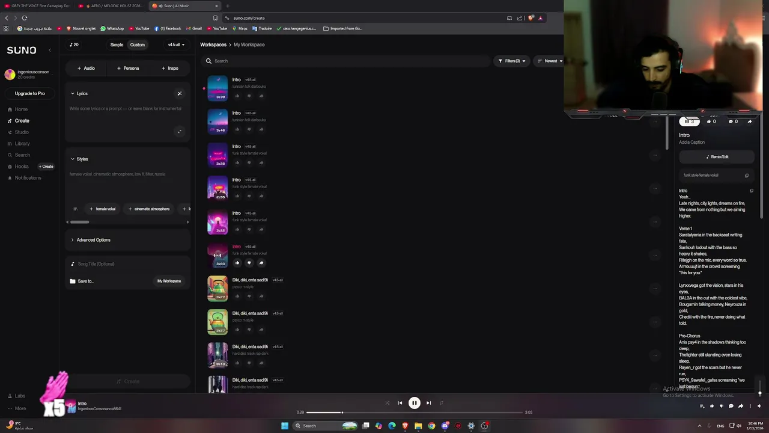
Task: Switch to the OBEY THE VOICE browser tab
Action: [37, 6]
